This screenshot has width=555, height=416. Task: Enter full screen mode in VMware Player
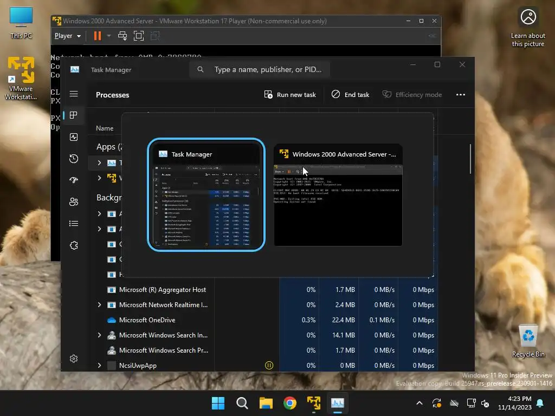pyautogui.click(x=139, y=36)
